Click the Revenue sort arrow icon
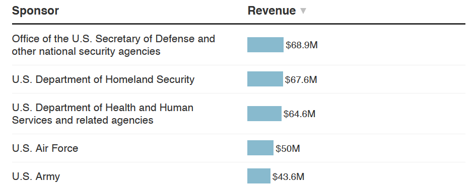Image resolution: width=475 pixels, height=188 pixels. (x=303, y=11)
